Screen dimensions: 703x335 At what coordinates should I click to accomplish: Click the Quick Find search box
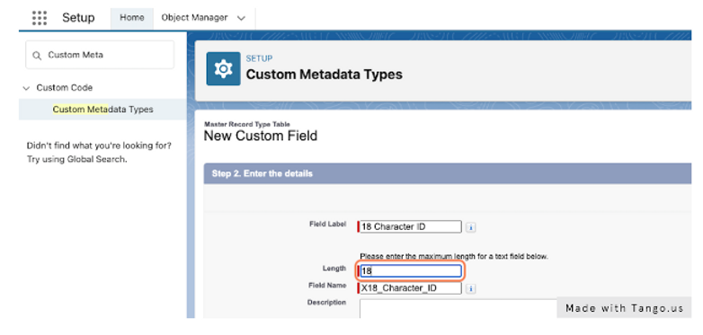point(100,55)
